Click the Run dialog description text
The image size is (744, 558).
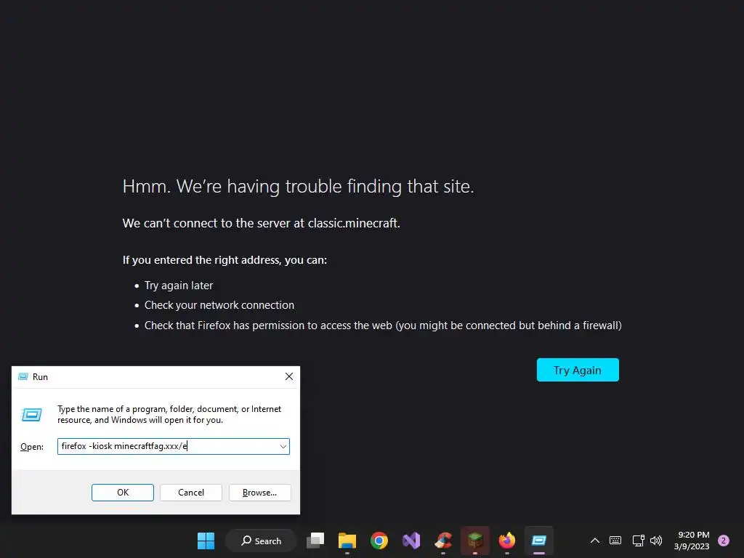click(169, 414)
